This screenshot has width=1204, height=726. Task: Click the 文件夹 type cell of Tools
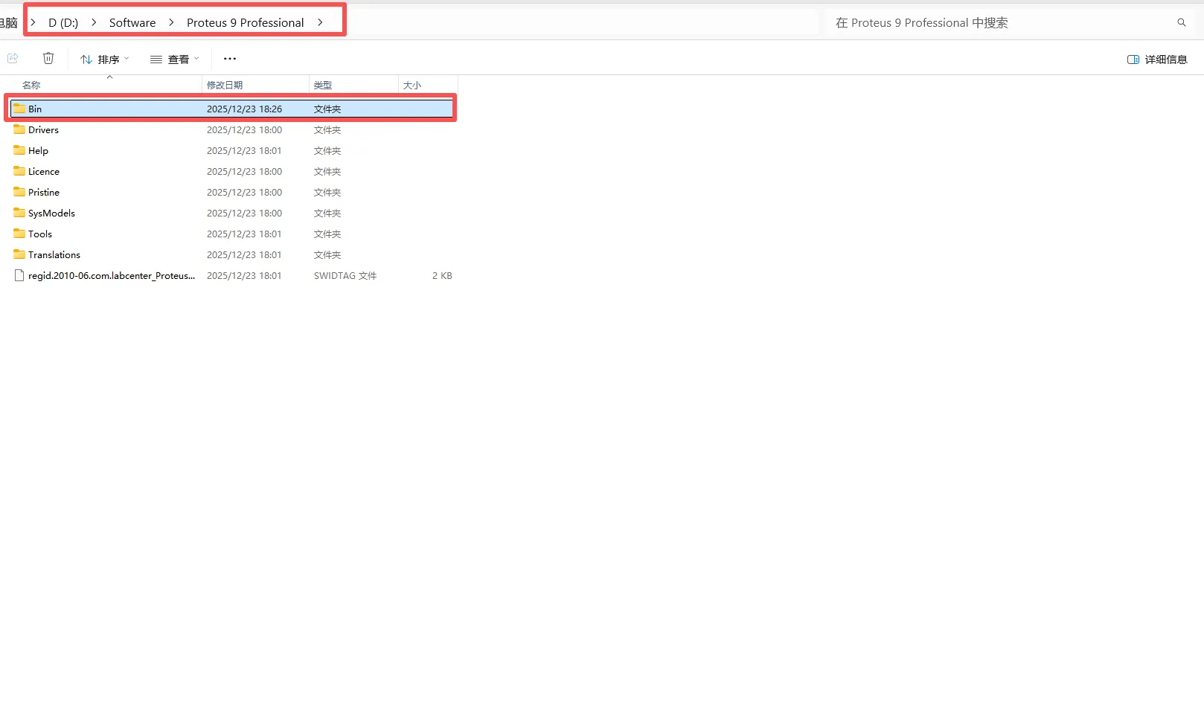[327, 234]
